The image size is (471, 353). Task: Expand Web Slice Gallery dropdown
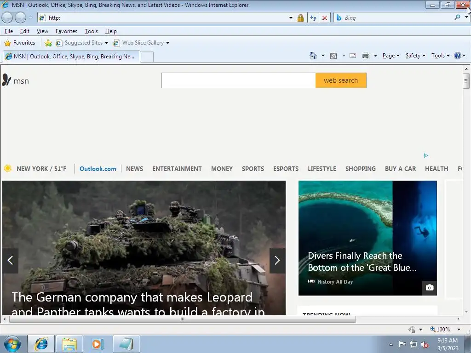click(167, 43)
